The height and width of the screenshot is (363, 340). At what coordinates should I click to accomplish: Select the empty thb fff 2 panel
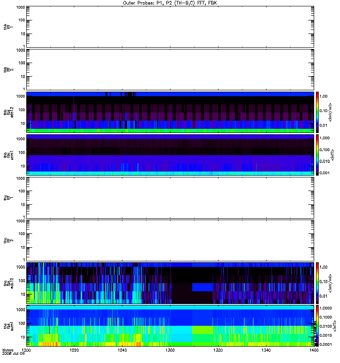pyautogui.click(x=170, y=69)
